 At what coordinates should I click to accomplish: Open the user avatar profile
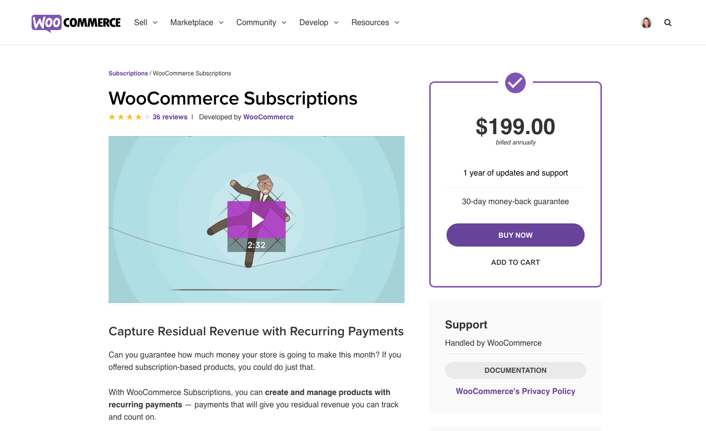tap(646, 23)
